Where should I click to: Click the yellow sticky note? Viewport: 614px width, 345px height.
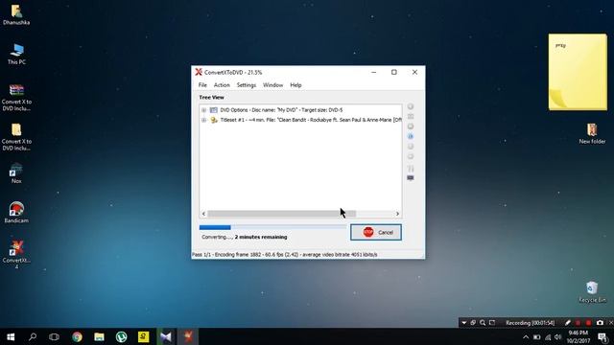pyautogui.click(x=578, y=72)
